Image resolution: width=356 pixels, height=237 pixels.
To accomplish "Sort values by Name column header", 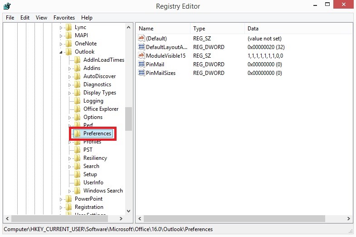I will click(163, 29).
